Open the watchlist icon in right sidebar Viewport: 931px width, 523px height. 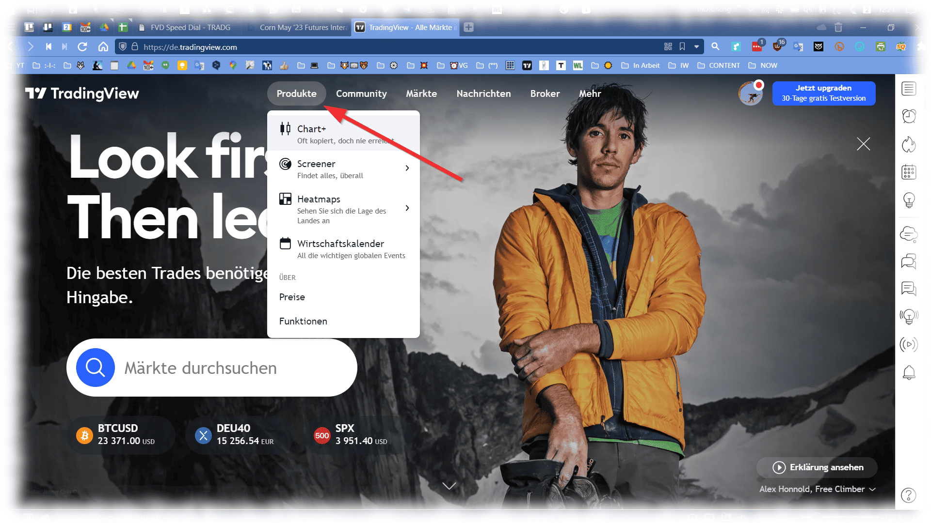(x=909, y=89)
